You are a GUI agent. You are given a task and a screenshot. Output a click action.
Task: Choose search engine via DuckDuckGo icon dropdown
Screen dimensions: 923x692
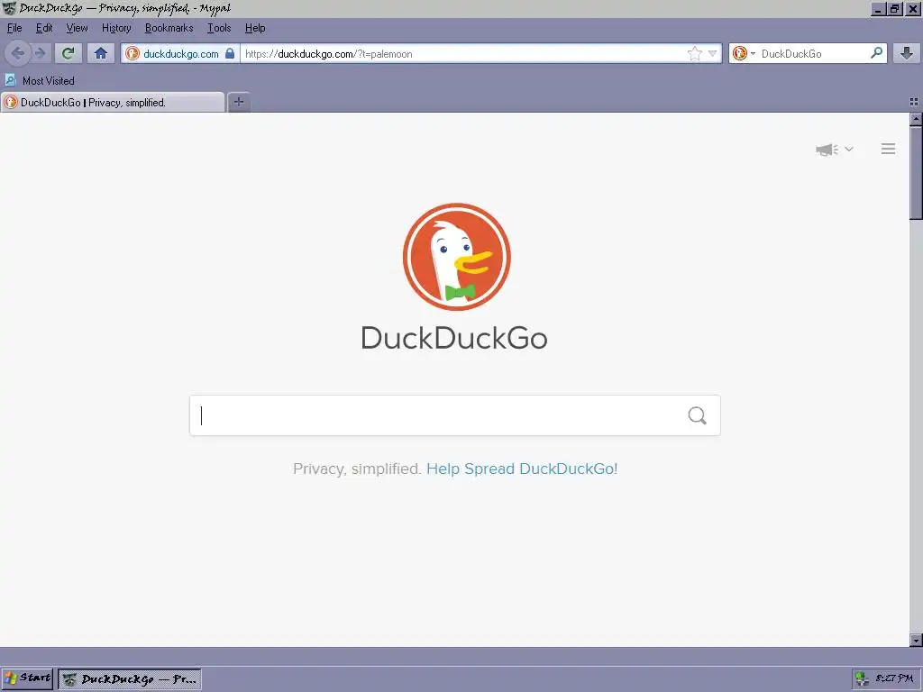[744, 53]
